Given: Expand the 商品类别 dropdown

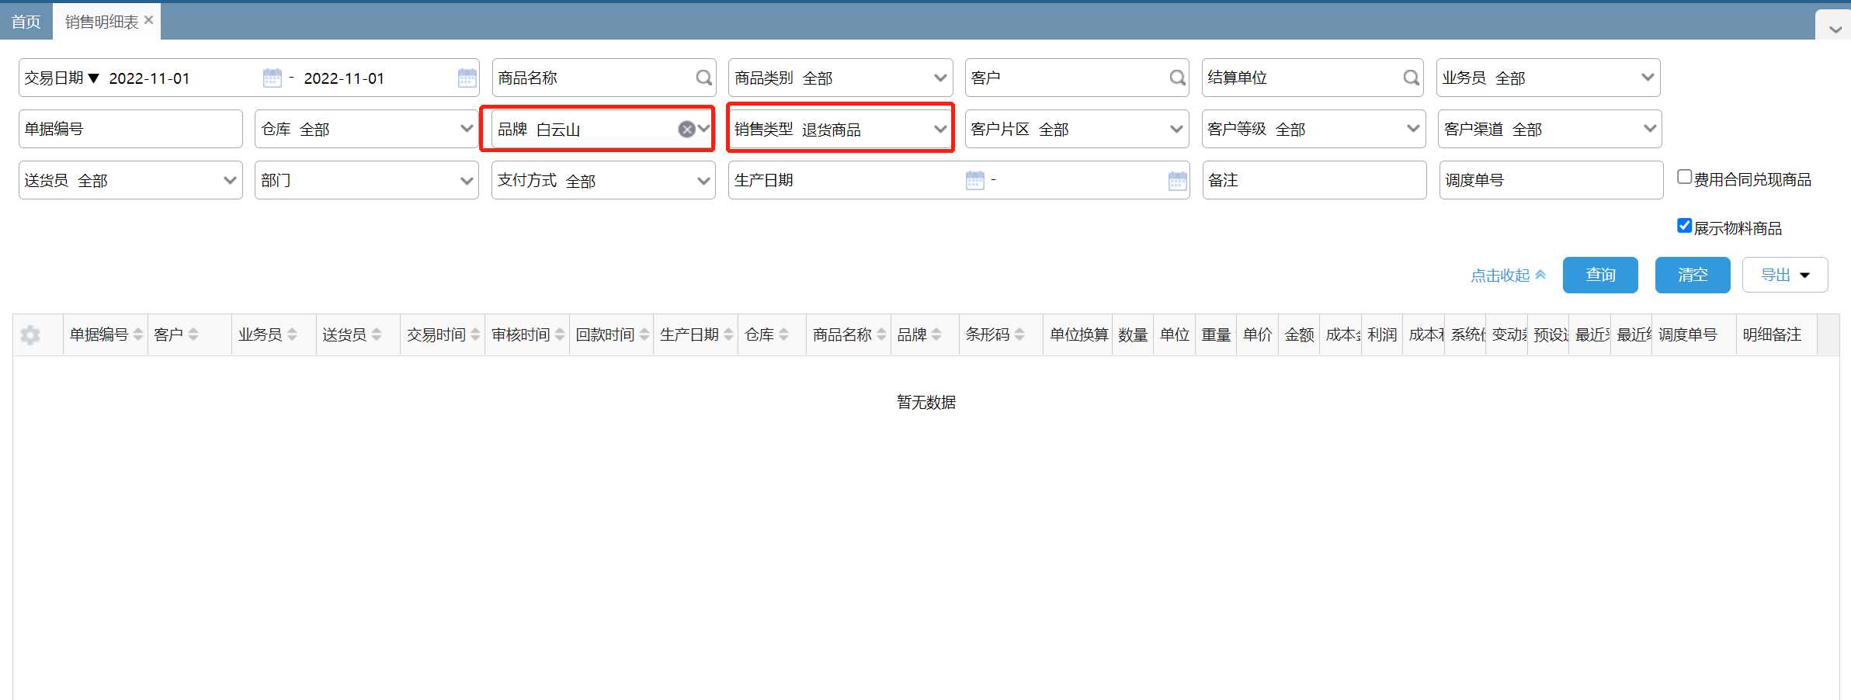Looking at the screenshot, I should [x=939, y=78].
